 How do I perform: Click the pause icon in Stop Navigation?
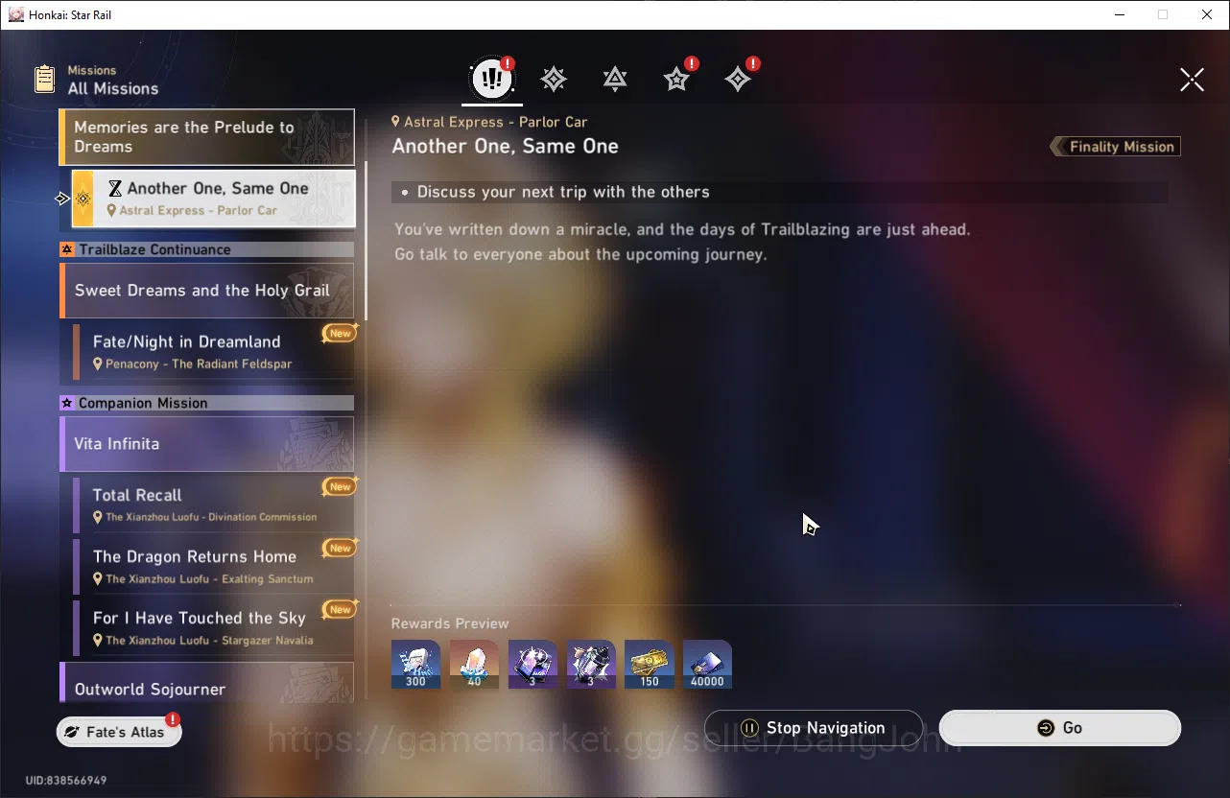click(x=750, y=728)
